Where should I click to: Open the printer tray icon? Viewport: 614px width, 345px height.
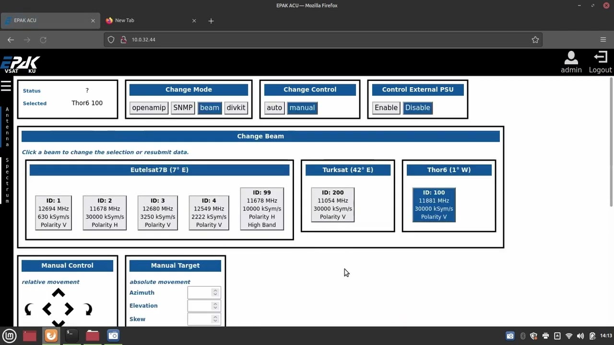point(545,336)
